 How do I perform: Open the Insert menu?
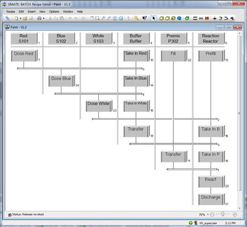31,12
